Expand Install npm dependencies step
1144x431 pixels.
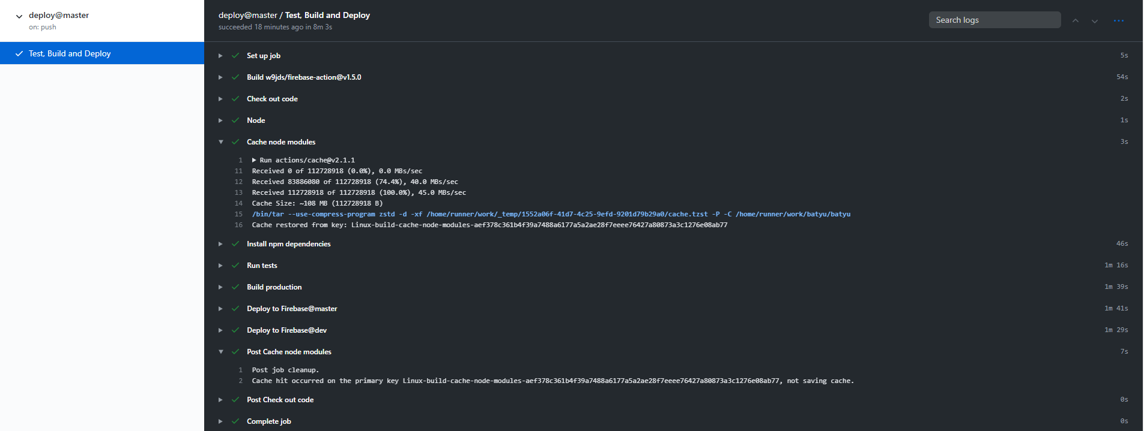coord(220,244)
